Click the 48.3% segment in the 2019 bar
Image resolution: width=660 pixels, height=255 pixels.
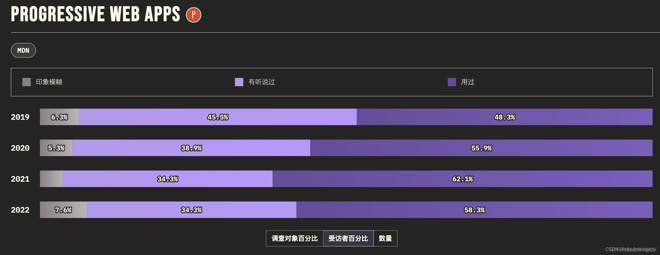pos(505,117)
